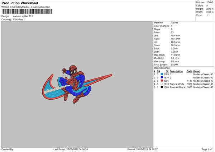Screen dimensions: 215x152
Task: Click the 'Stop Sequence:' label
Action: [162, 68]
